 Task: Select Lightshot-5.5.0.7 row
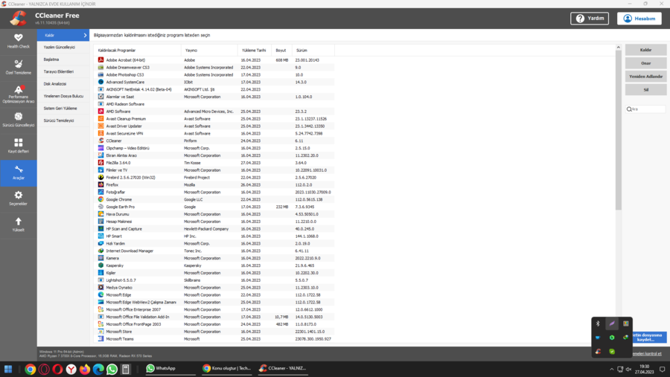coord(214,280)
